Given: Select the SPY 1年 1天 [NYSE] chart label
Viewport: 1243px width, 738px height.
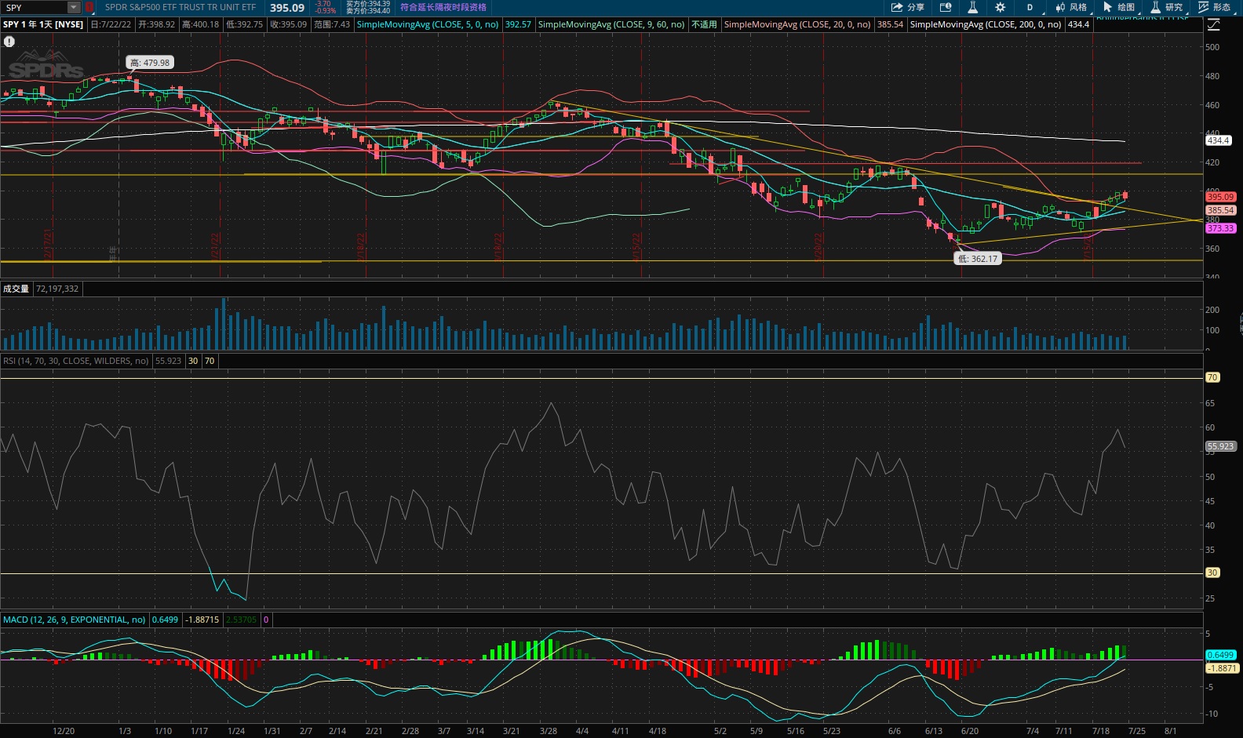Looking at the screenshot, I should pyautogui.click(x=43, y=24).
